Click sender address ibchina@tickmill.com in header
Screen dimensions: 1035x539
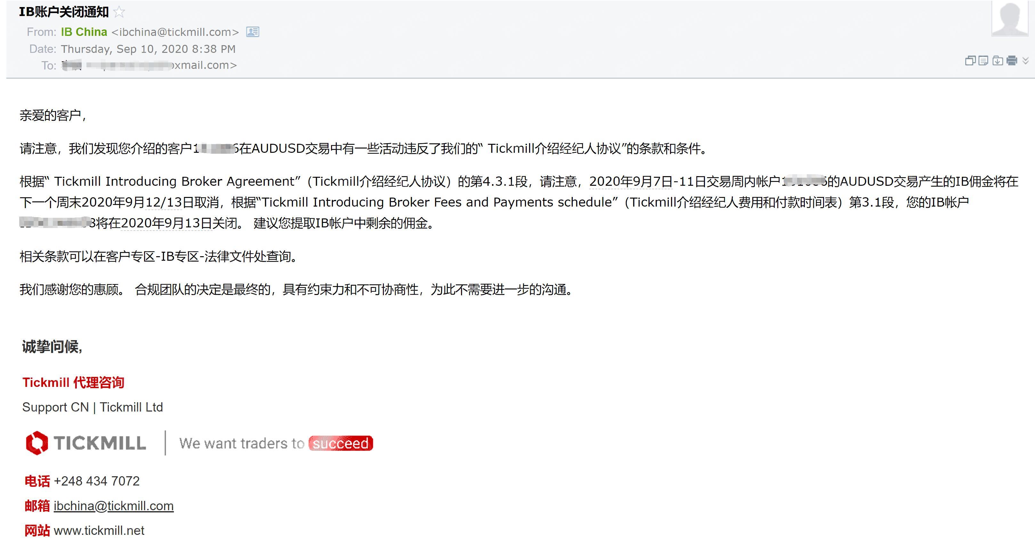175,32
